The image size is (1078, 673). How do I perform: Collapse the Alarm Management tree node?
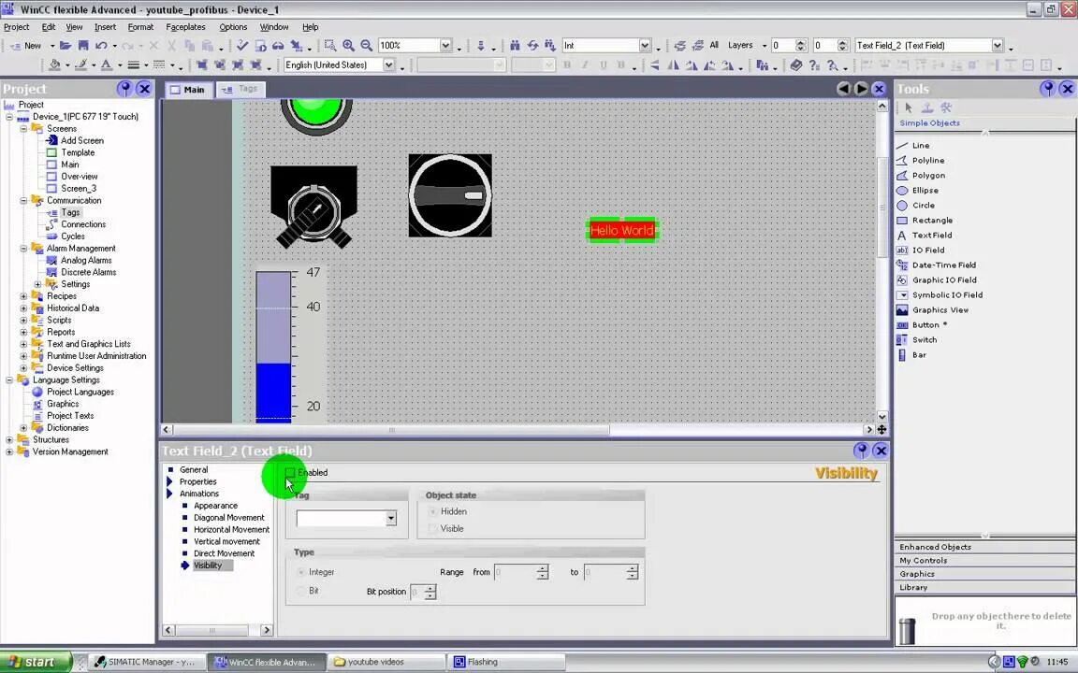coord(23,248)
